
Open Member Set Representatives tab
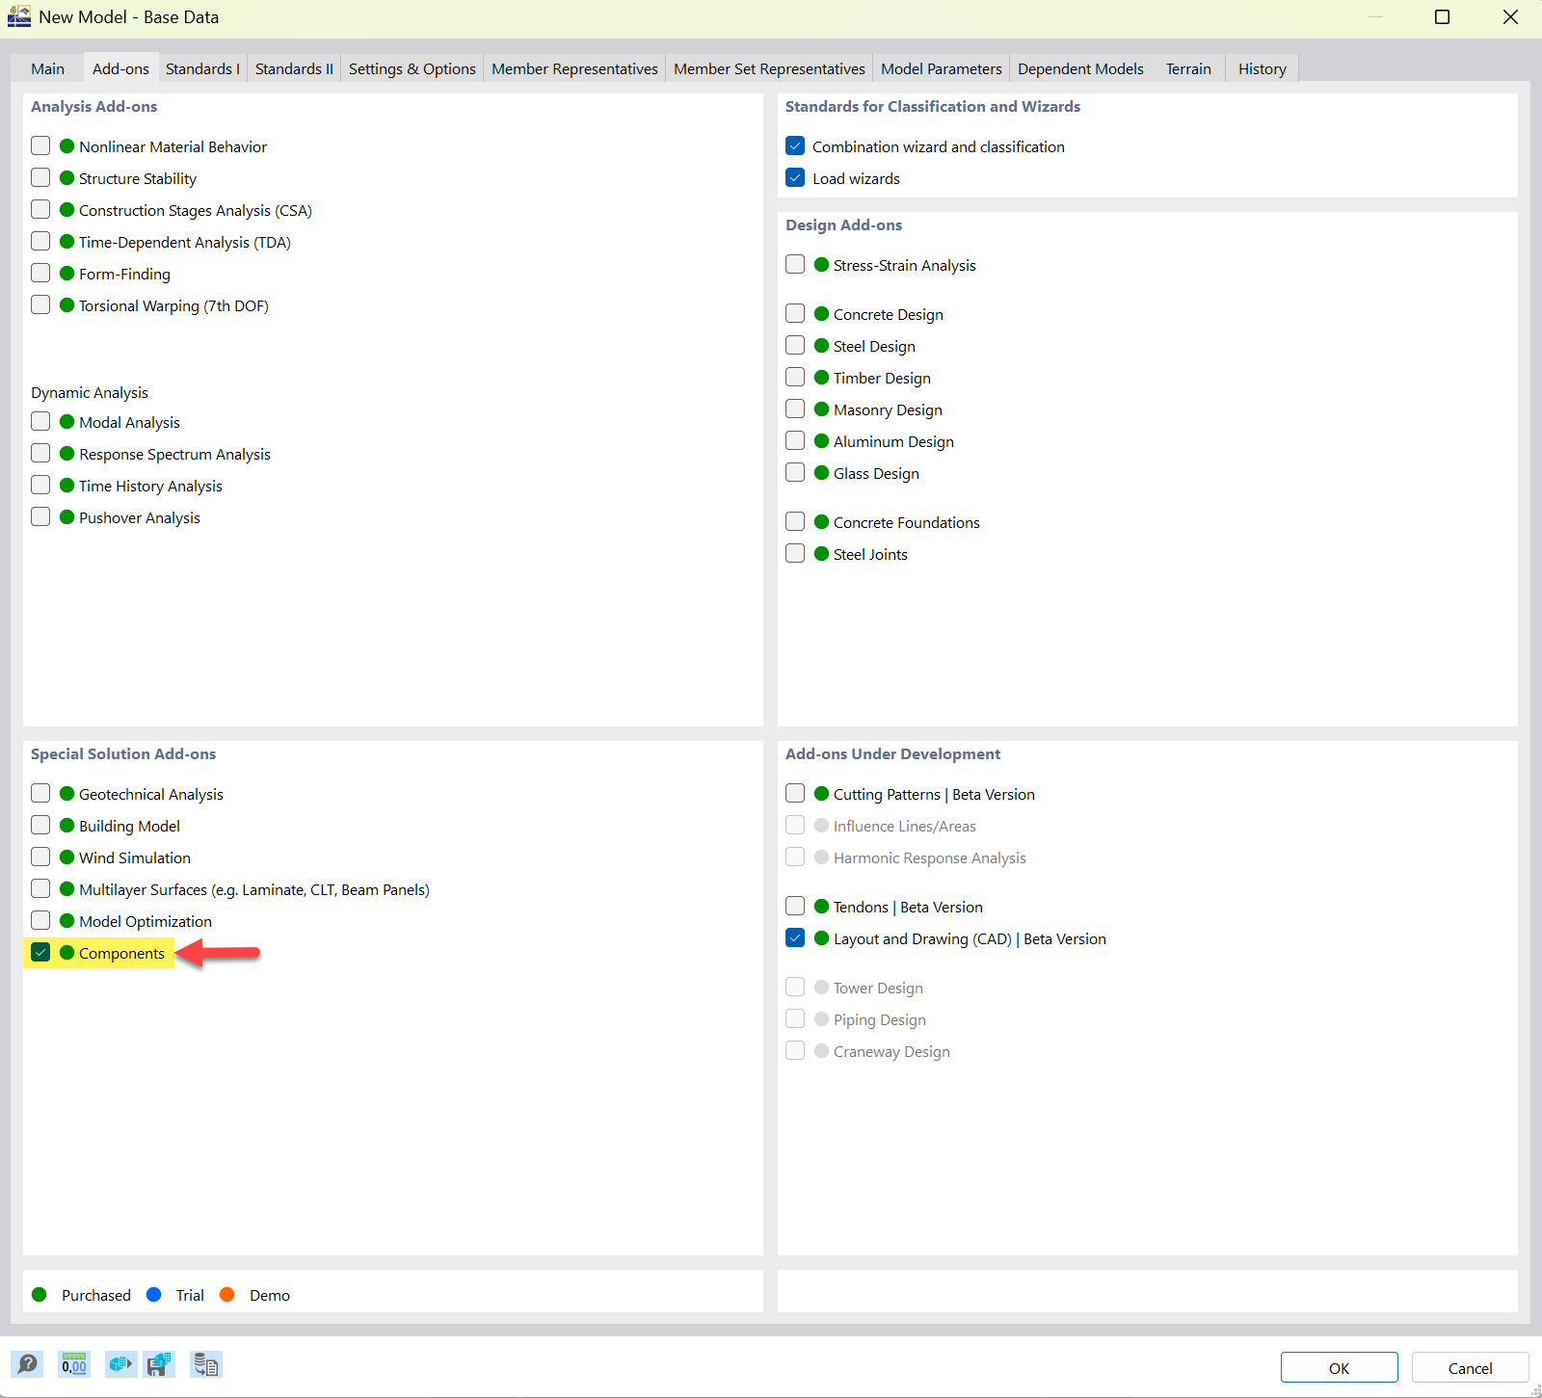click(769, 68)
